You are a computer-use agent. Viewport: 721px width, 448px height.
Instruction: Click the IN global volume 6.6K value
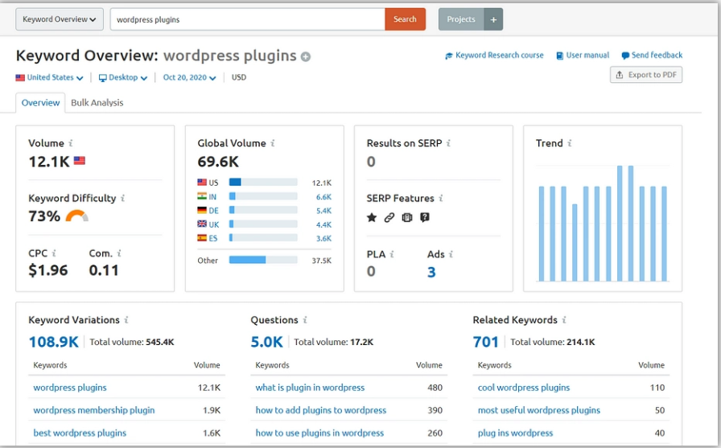[323, 197]
